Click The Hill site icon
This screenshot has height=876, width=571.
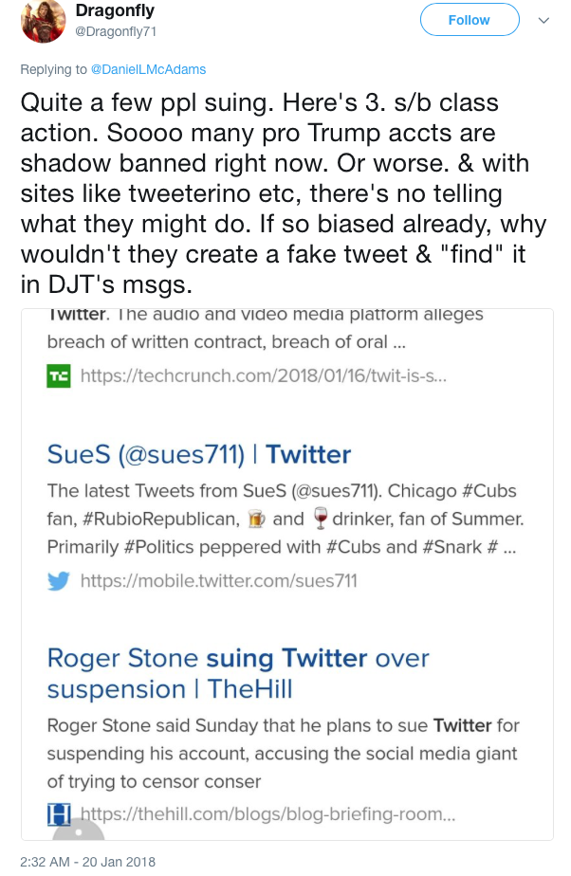click(x=59, y=813)
